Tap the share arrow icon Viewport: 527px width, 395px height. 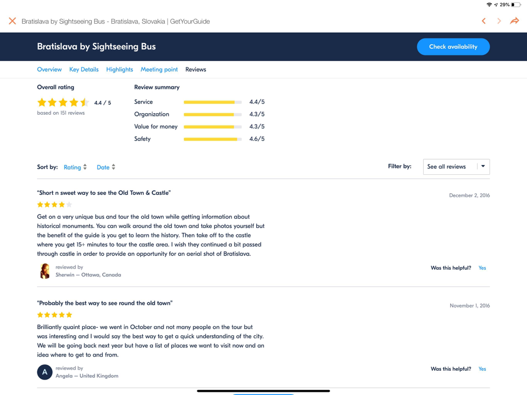pos(514,21)
